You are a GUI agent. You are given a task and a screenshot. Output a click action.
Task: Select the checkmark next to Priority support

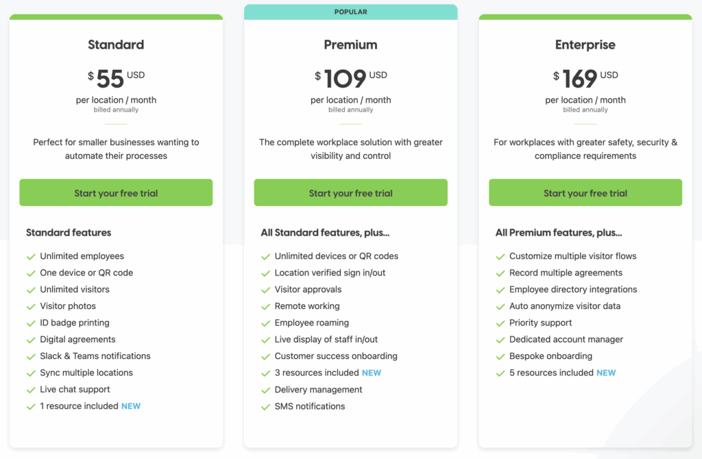[500, 323]
